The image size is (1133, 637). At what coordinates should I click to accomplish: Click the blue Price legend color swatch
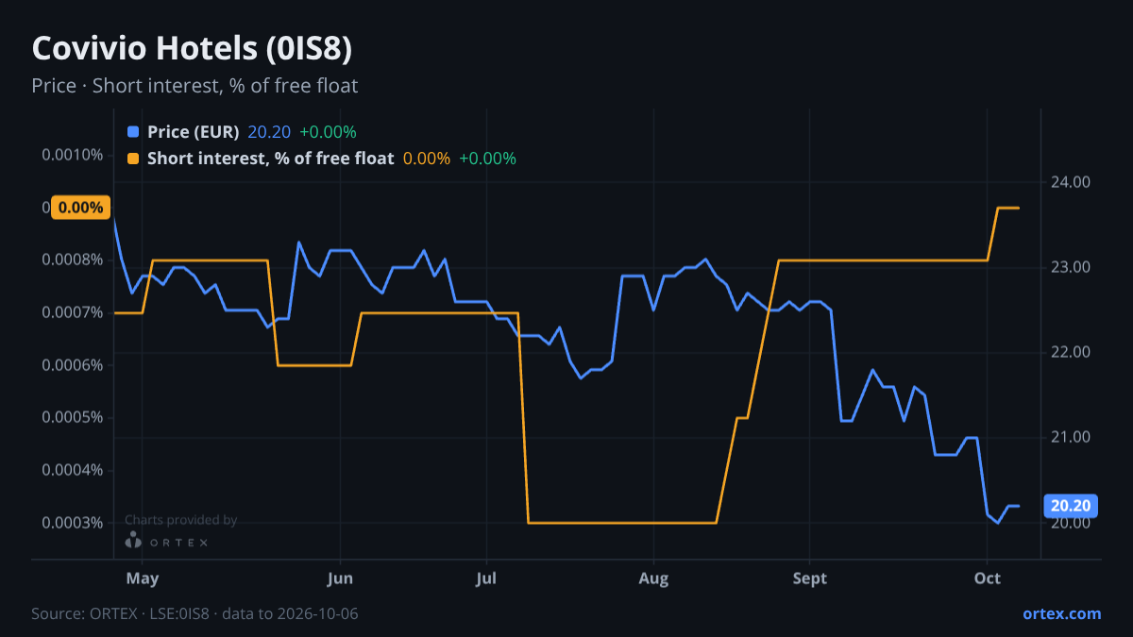coord(133,132)
